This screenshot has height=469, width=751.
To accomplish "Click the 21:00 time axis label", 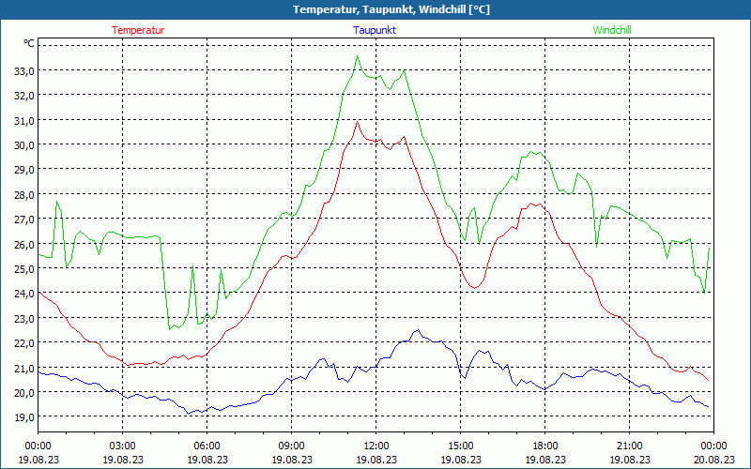I will [629, 446].
